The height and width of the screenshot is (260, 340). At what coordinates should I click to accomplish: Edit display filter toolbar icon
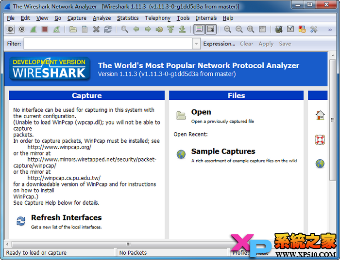coord(290,29)
